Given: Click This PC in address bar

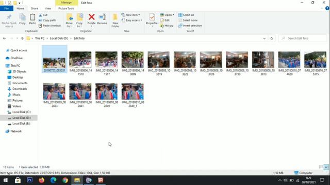Looking at the screenshot, I should [x=40, y=38].
